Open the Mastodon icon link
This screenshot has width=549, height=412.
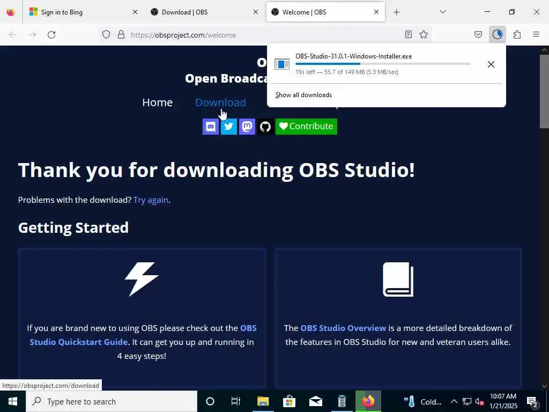click(x=247, y=127)
